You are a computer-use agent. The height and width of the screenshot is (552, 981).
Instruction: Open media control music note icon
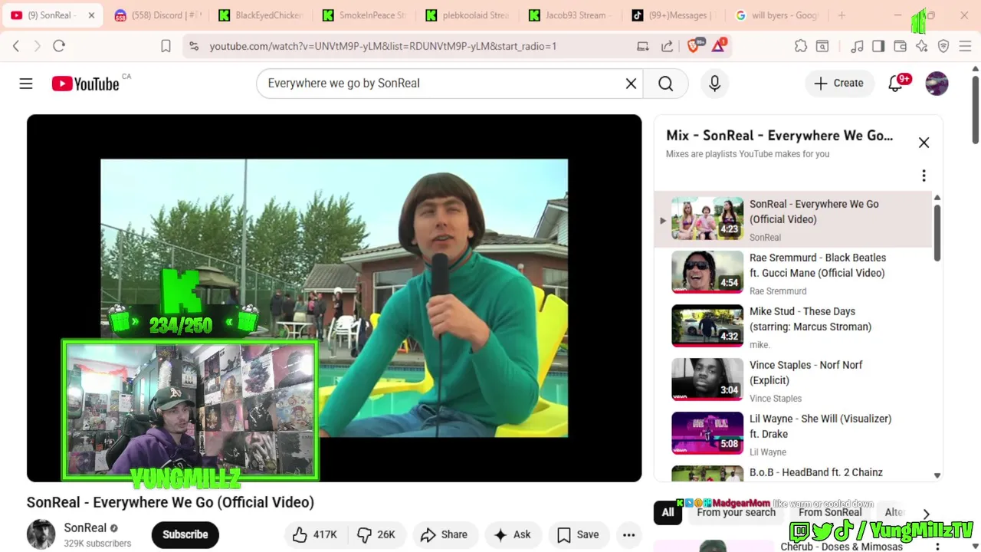pos(858,46)
